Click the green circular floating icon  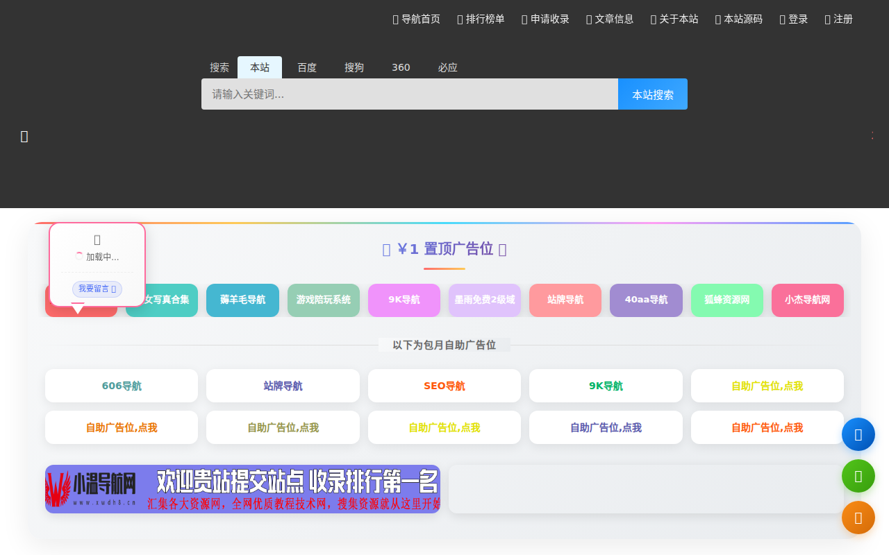[858, 476]
